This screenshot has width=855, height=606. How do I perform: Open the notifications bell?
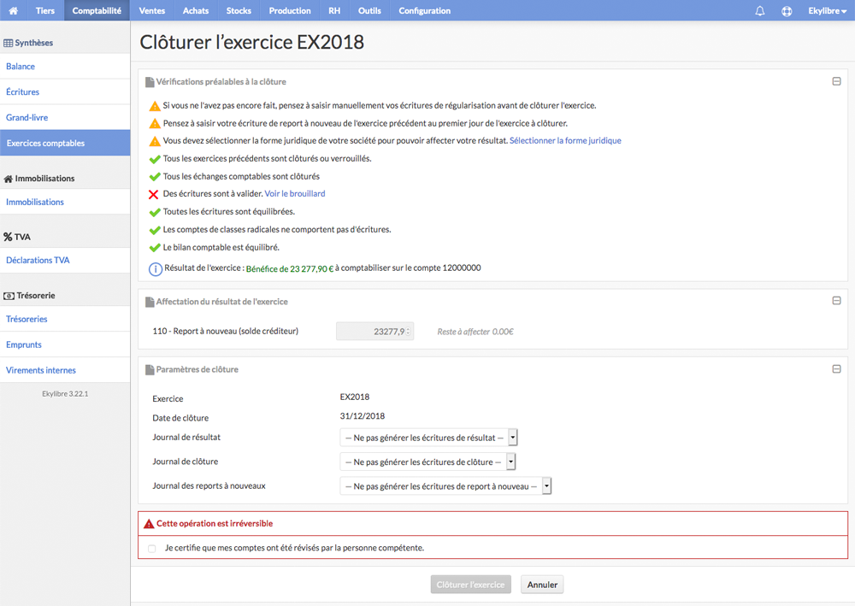pos(759,11)
